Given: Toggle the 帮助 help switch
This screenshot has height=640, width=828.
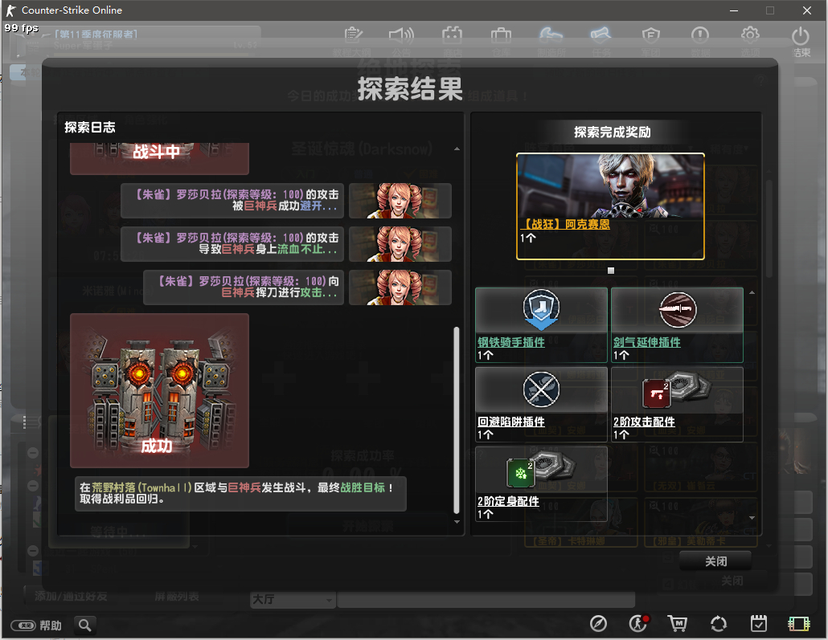Looking at the screenshot, I should (x=23, y=626).
